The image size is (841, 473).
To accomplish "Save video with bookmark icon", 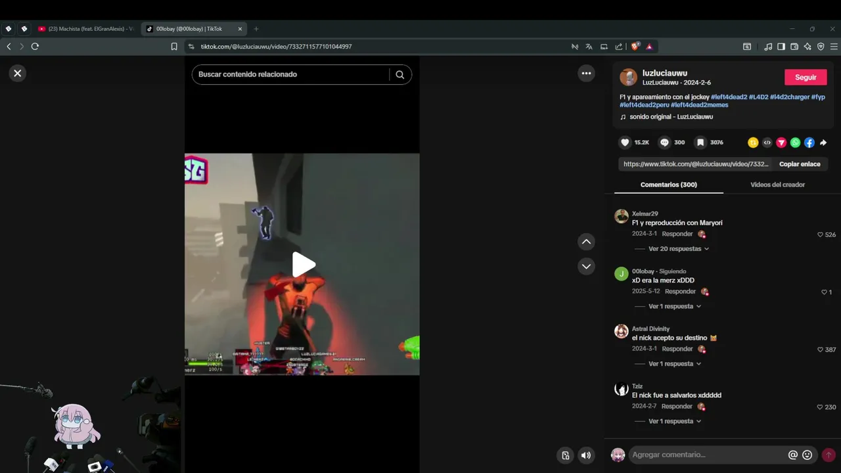I will (x=700, y=143).
